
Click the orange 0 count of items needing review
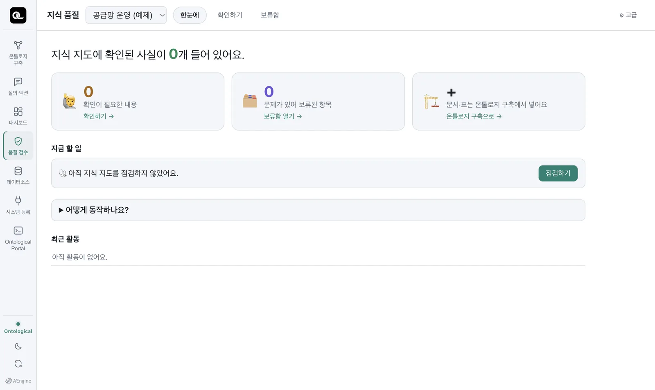click(x=88, y=92)
